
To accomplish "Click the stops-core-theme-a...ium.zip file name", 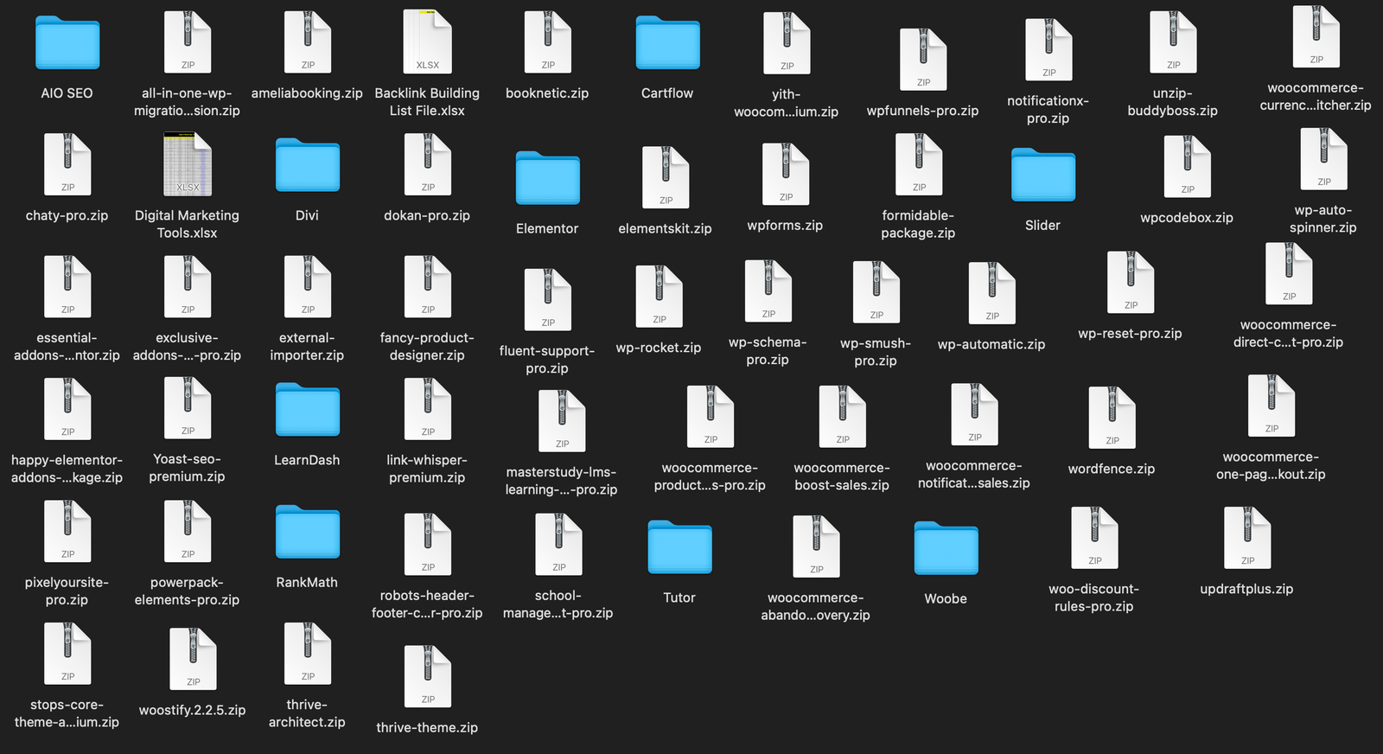I will point(67,713).
